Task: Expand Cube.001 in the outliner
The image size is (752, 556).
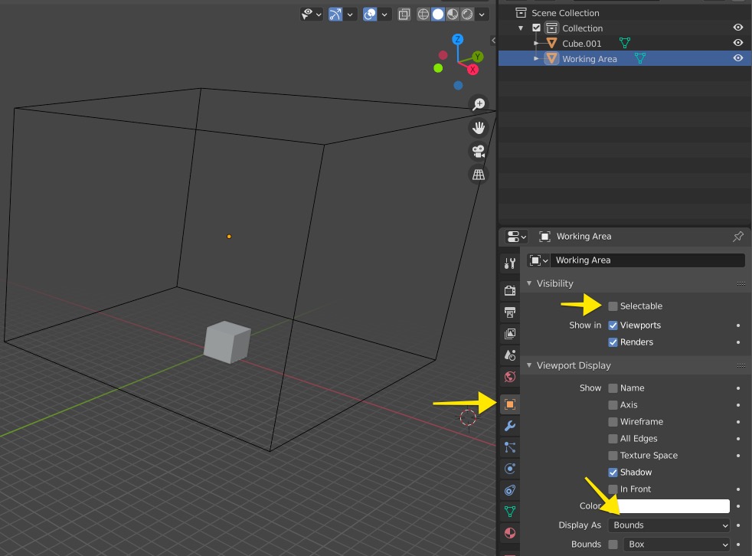Action: (x=536, y=43)
